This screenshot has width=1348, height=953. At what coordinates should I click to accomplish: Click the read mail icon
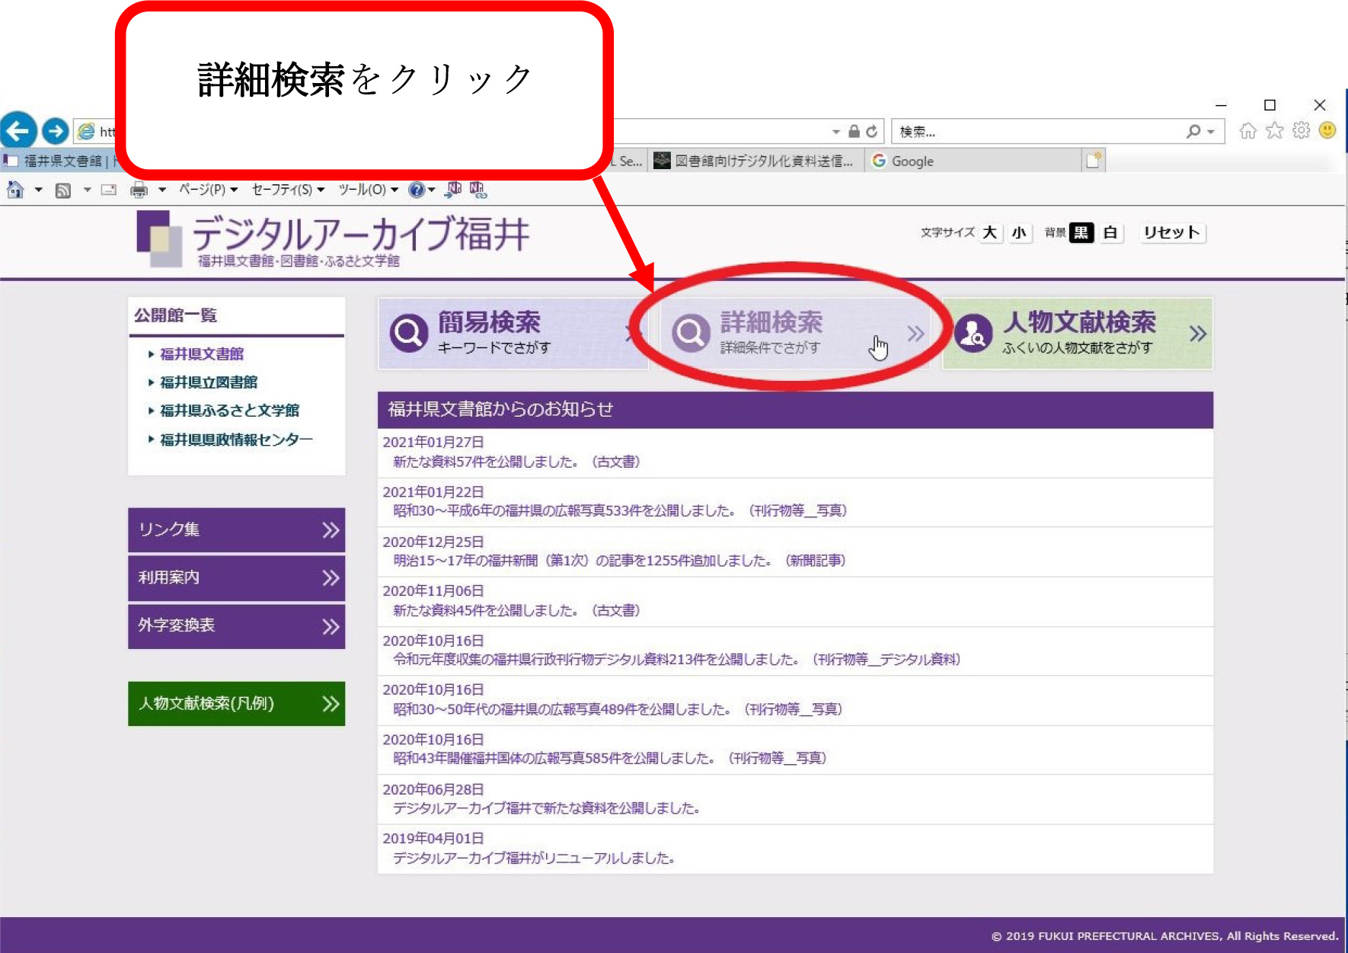[109, 190]
